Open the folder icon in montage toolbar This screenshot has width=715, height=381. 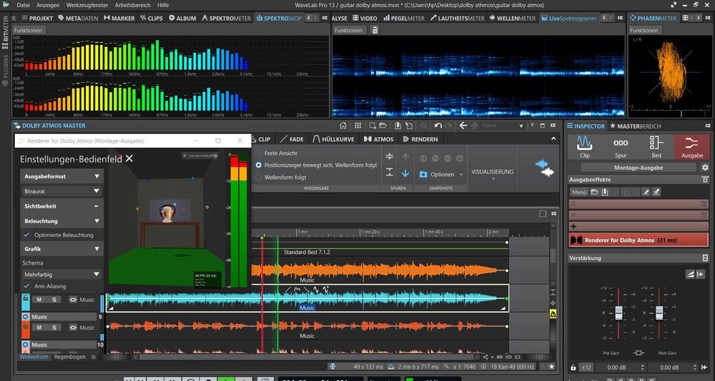(x=383, y=126)
